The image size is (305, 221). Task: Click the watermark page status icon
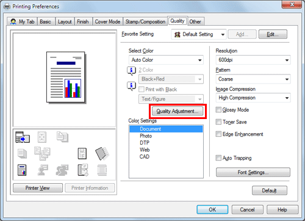point(82,153)
